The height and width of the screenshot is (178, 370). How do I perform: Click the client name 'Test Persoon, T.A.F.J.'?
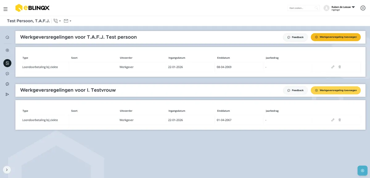coord(28,21)
